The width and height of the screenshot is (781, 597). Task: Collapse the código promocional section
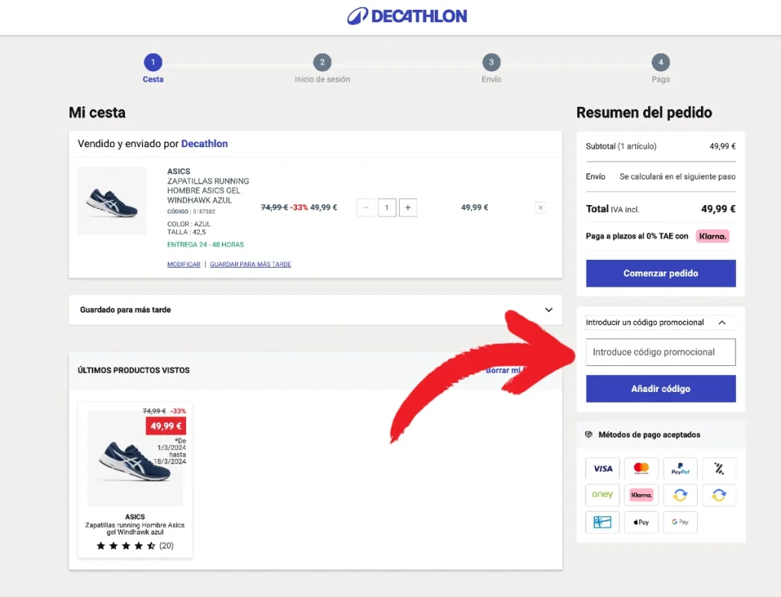coord(722,322)
